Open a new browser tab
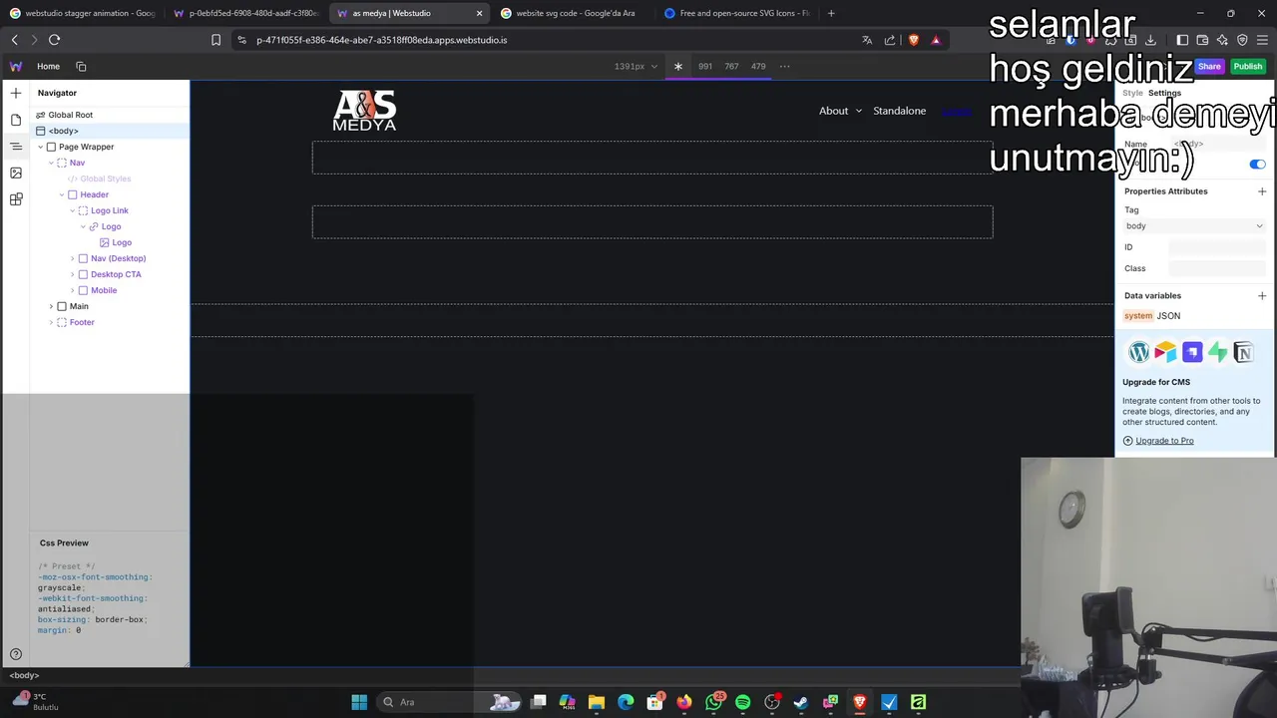The image size is (1277, 718). click(831, 13)
